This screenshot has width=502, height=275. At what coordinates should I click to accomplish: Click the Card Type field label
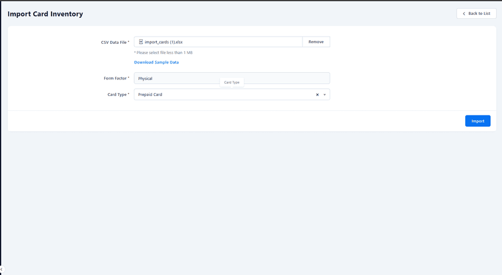118,95
